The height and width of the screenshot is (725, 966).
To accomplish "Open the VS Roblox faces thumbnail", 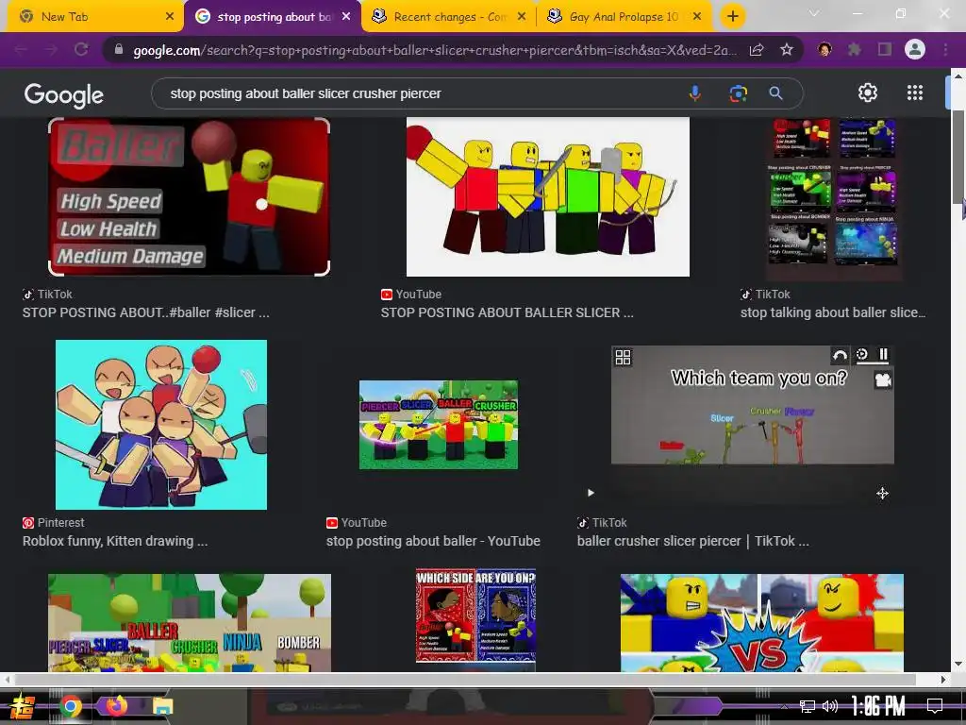I will (x=762, y=623).
